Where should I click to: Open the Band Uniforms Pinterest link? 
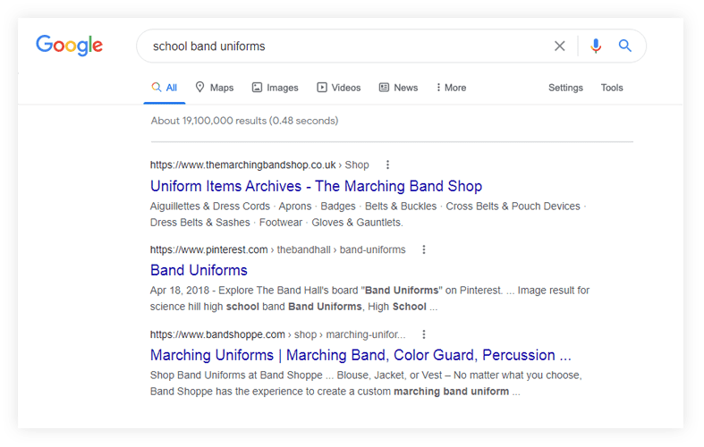tap(199, 270)
